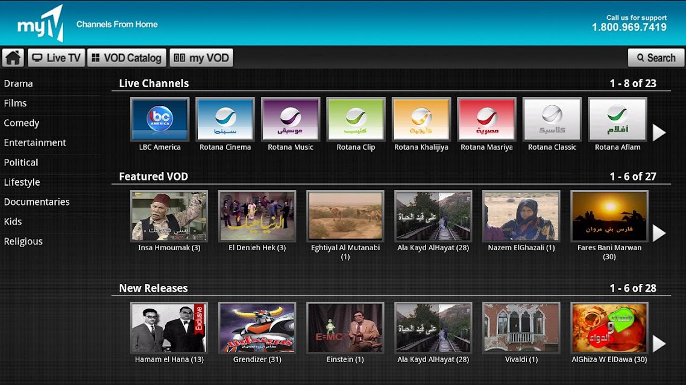Click the myTV logo
Screen dimensions: 686x385
40,24
